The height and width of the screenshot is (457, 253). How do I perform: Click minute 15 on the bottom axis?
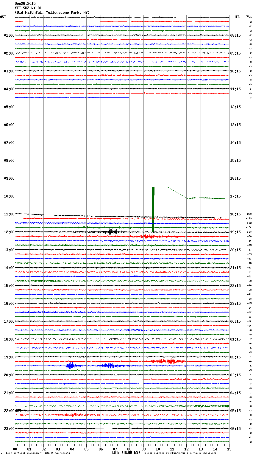coord(229,449)
